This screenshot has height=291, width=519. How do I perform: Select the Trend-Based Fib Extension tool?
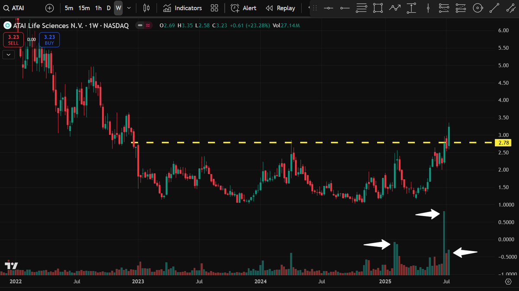coord(444,8)
